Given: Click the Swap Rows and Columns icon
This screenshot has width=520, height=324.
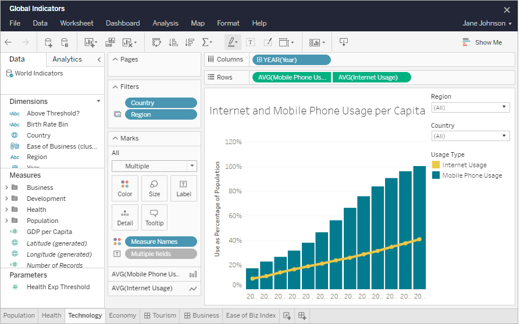Looking at the screenshot, I should pyautogui.click(x=156, y=42).
